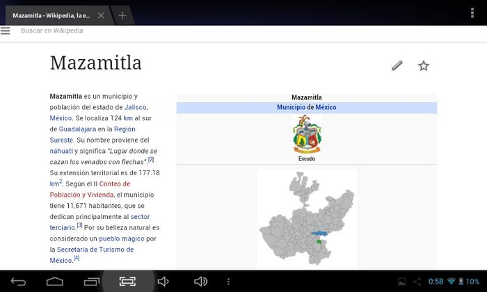Tap the pencil edit icon
This screenshot has width=487, height=292.
pos(397,65)
